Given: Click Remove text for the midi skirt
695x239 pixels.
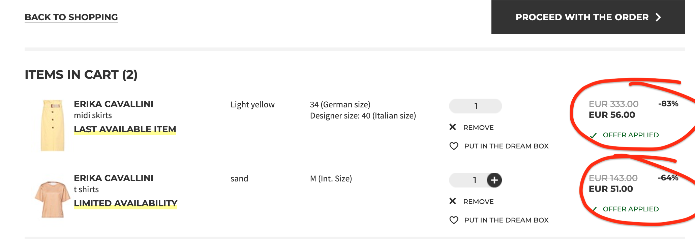Looking at the screenshot, I should (478, 128).
